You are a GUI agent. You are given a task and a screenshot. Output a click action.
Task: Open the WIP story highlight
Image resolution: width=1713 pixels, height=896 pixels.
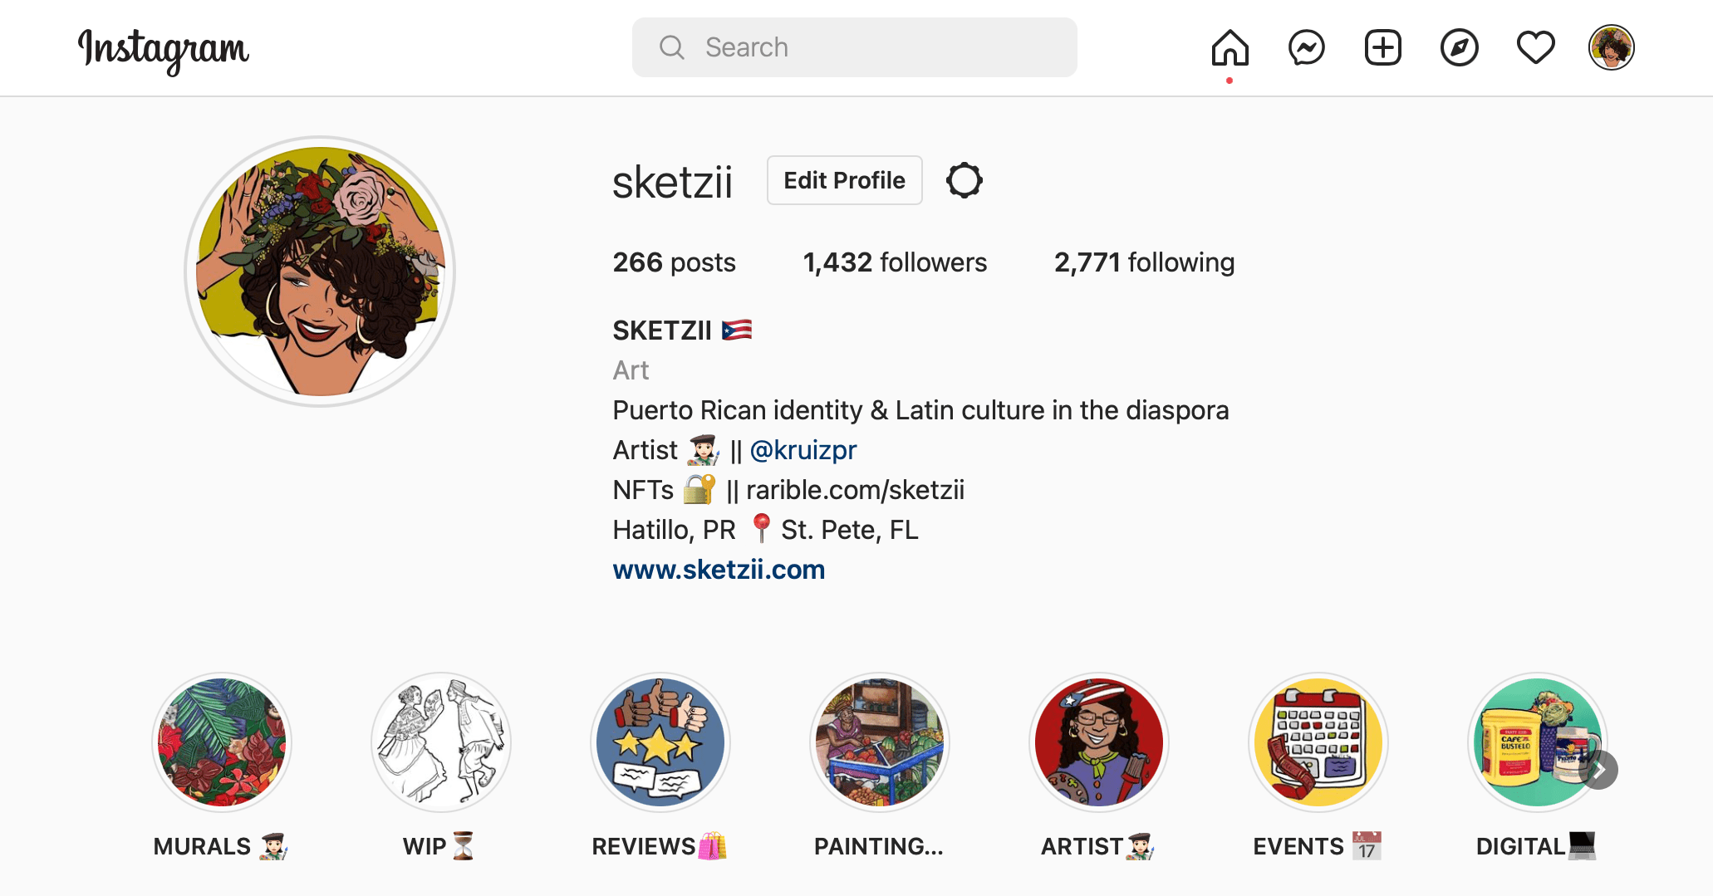pyautogui.click(x=440, y=742)
